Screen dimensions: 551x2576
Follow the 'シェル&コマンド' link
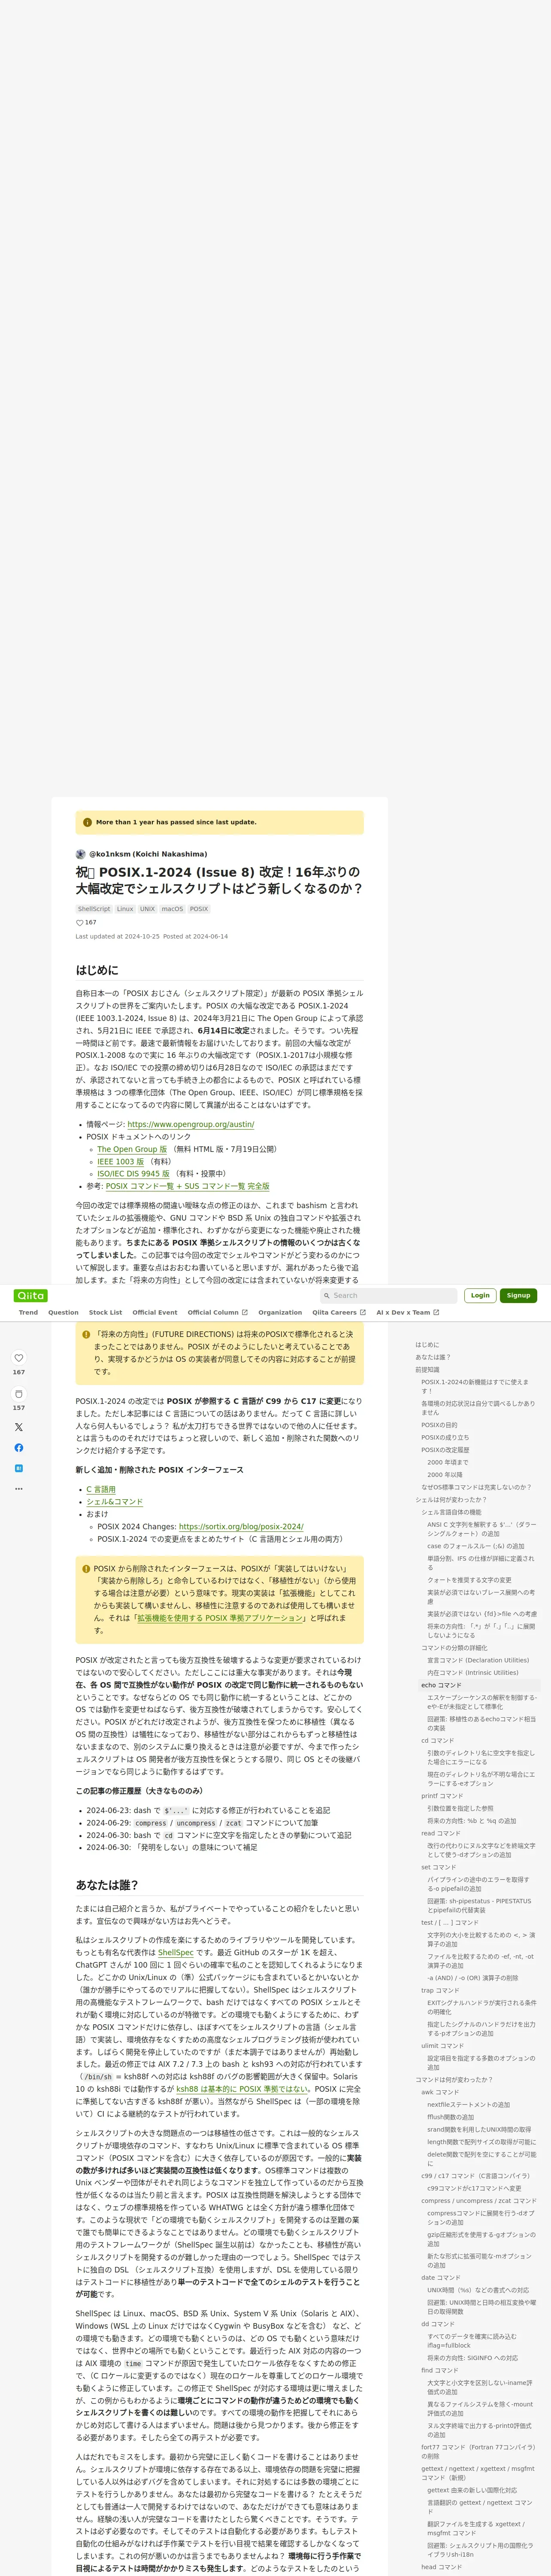coord(114,1501)
